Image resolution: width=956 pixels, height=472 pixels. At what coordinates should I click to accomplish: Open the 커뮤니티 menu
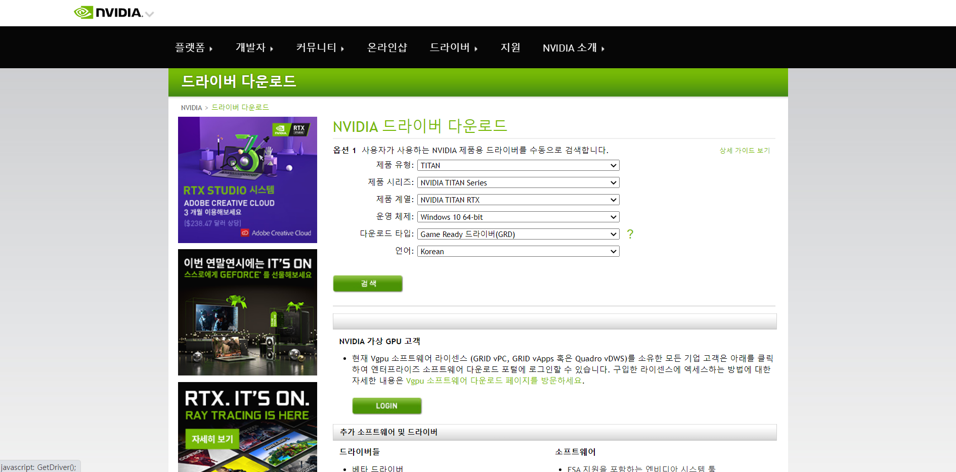click(x=320, y=48)
